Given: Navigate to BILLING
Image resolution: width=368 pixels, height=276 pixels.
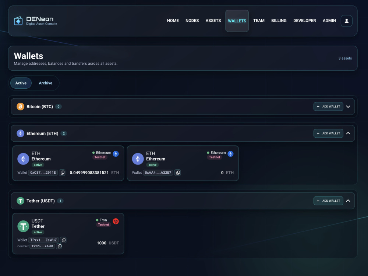Looking at the screenshot, I should pos(279,21).
